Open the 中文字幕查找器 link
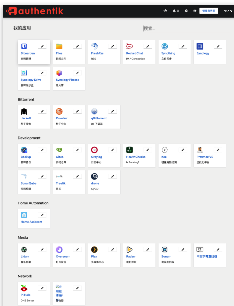234x306 pixels. [207, 256]
